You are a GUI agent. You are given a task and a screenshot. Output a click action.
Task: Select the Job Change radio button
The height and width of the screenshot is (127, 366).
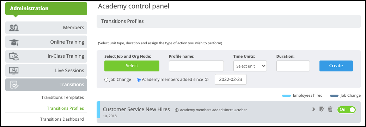[x=106, y=80]
